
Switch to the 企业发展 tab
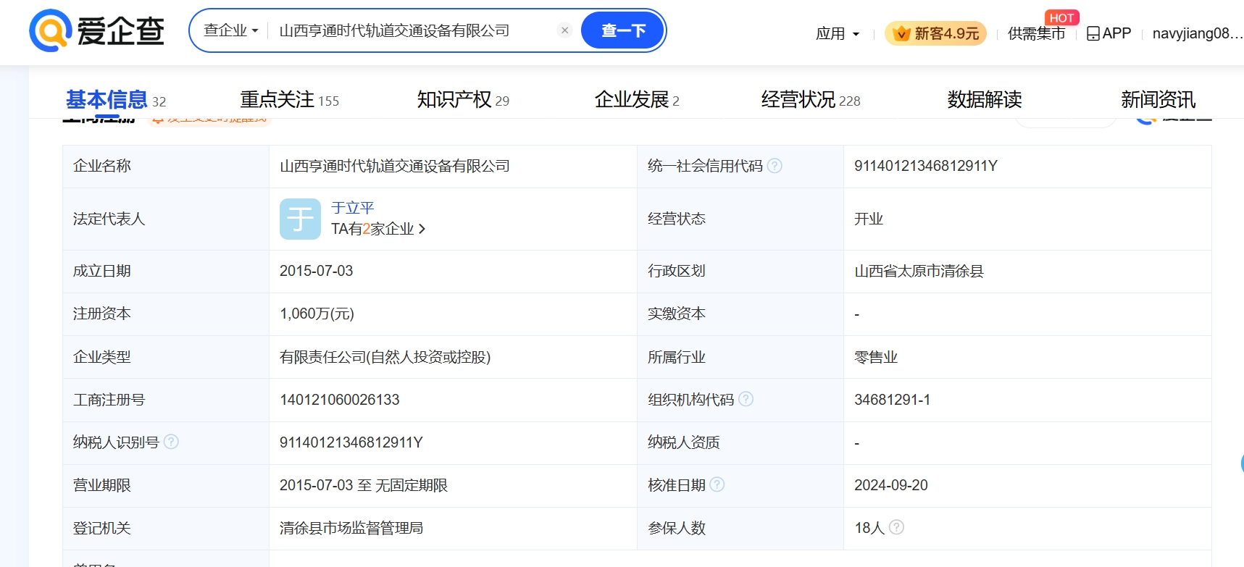[637, 100]
